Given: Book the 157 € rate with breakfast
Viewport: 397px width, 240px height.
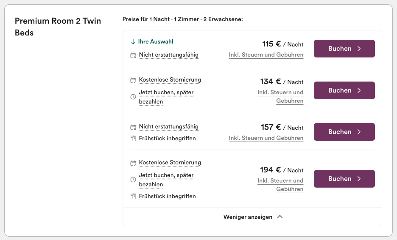Looking at the screenshot, I should pos(344,132).
